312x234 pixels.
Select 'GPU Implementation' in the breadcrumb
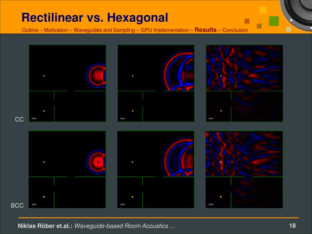(165, 30)
